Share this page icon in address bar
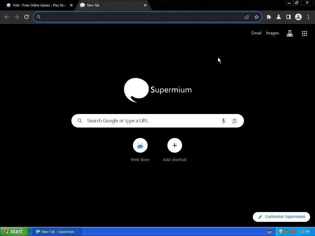 247,17
